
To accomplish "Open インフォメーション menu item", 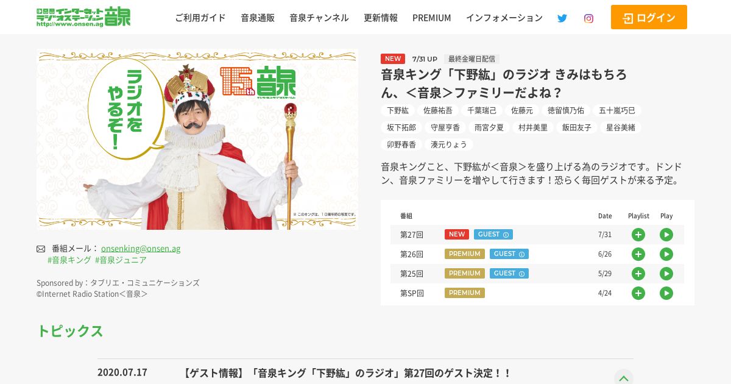I will point(504,18).
